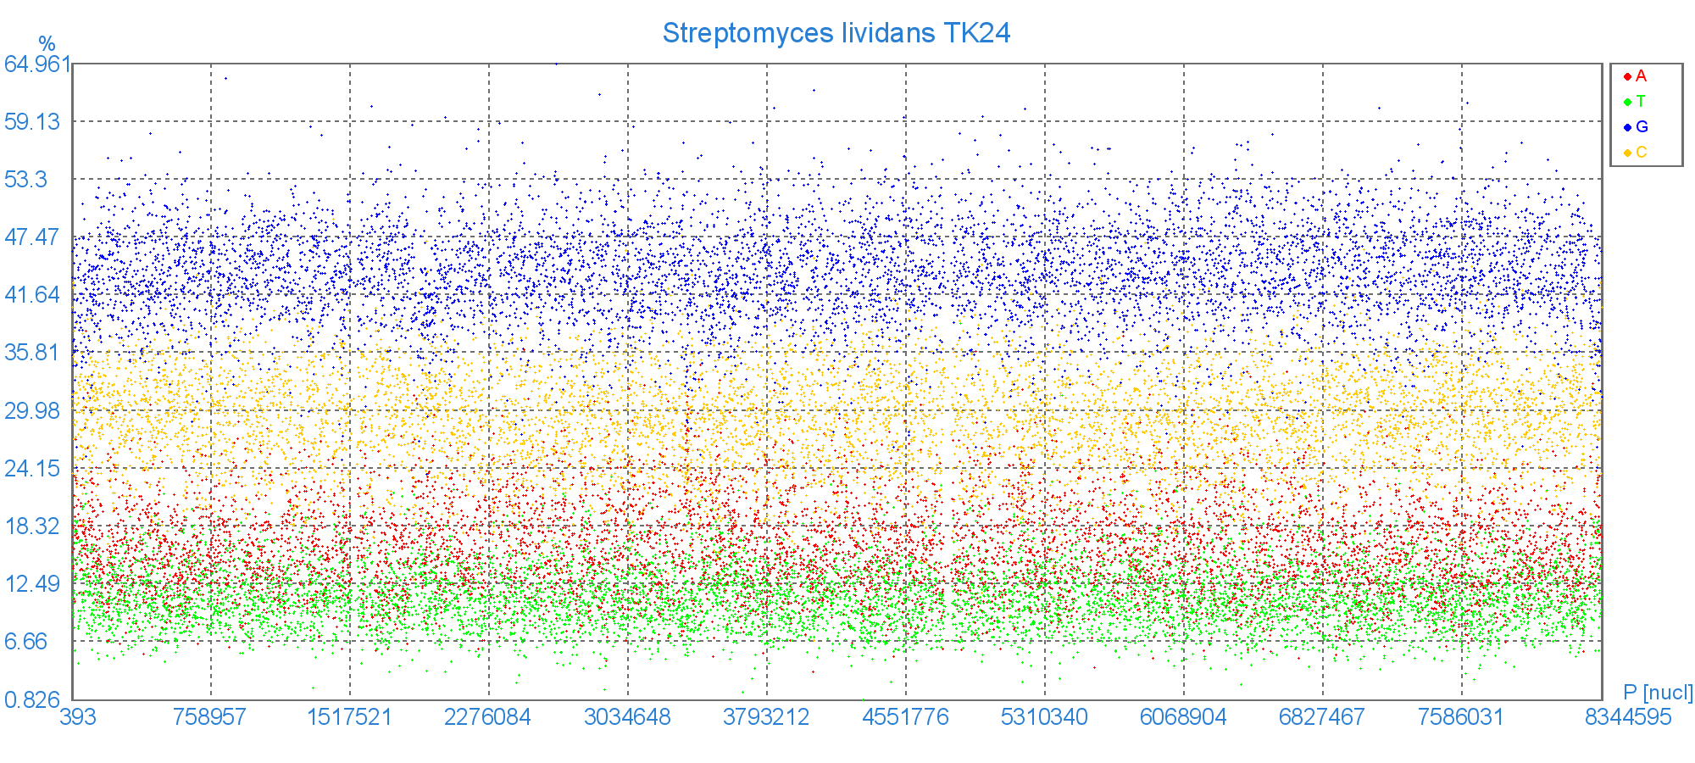Click y-axis value 18.32

tap(32, 526)
